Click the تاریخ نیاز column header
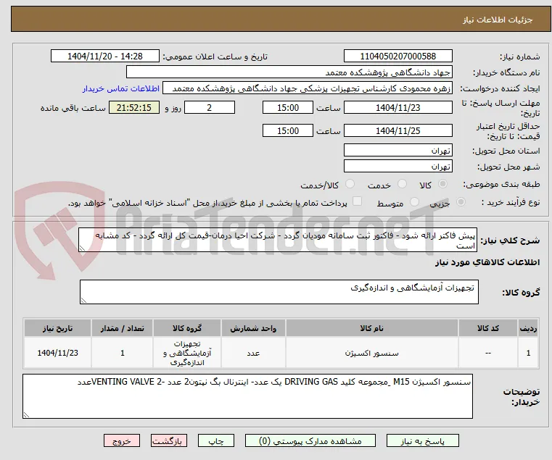552x460 pixels. tap(58, 328)
